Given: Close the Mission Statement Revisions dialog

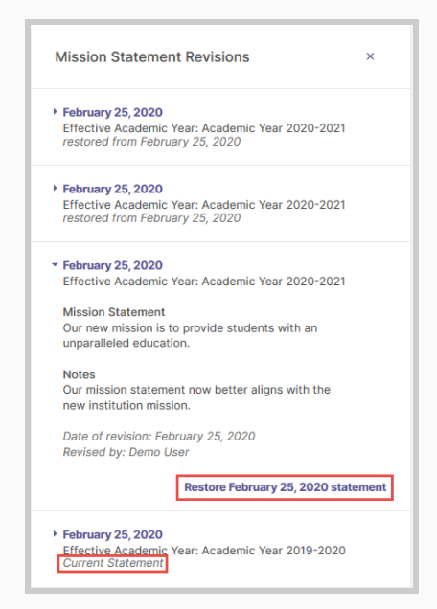Looking at the screenshot, I should tap(370, 56).
